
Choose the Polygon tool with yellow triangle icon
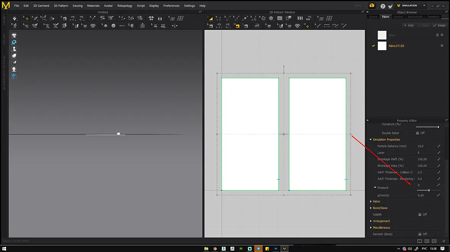(x=211, y=18)
